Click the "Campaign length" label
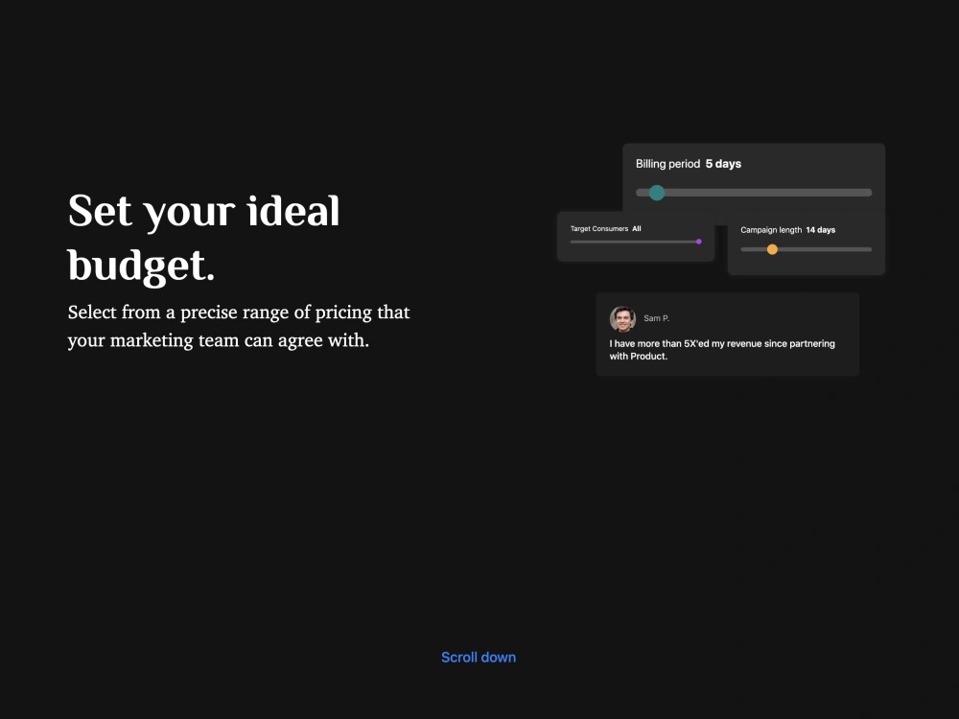This screenshot has height=719, width=959. [x=771, y=230]
